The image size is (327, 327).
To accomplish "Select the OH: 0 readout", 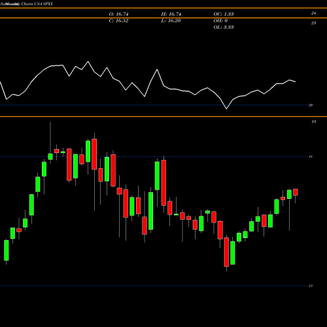I will tap(220, 21).
